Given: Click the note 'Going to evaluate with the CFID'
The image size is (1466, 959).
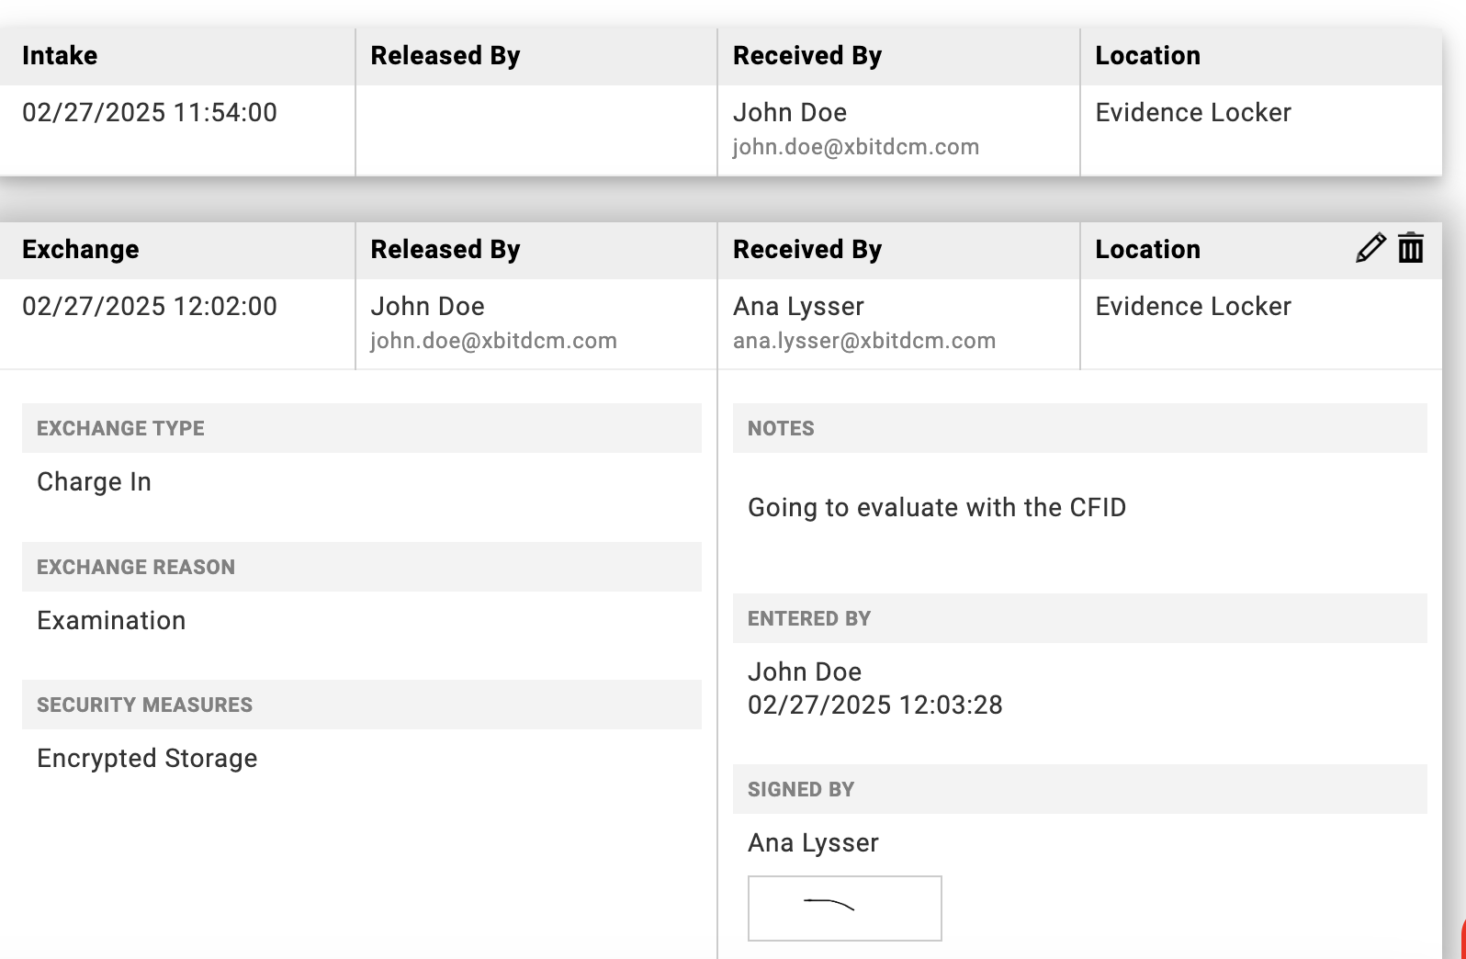Looking at the screenshot, I should (937, 508).
